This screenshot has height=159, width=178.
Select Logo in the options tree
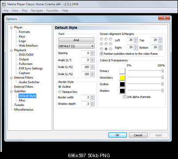tap(22, 41)
